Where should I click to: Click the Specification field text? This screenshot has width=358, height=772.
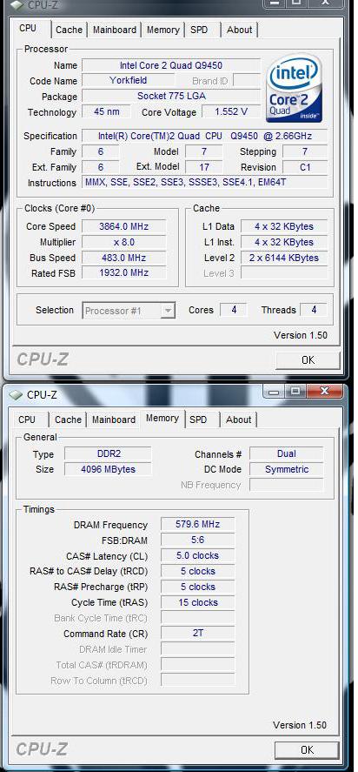pyautogui.click(x=204, y=136)
